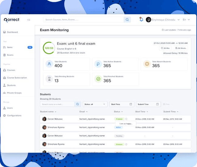The image size is (197, 167).
Task: Collapse the sidebar using the menu icon
Action: point(29,20)
